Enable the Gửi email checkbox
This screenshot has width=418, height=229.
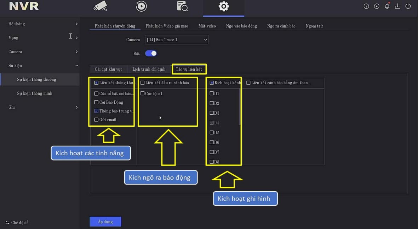click(97, 120)
